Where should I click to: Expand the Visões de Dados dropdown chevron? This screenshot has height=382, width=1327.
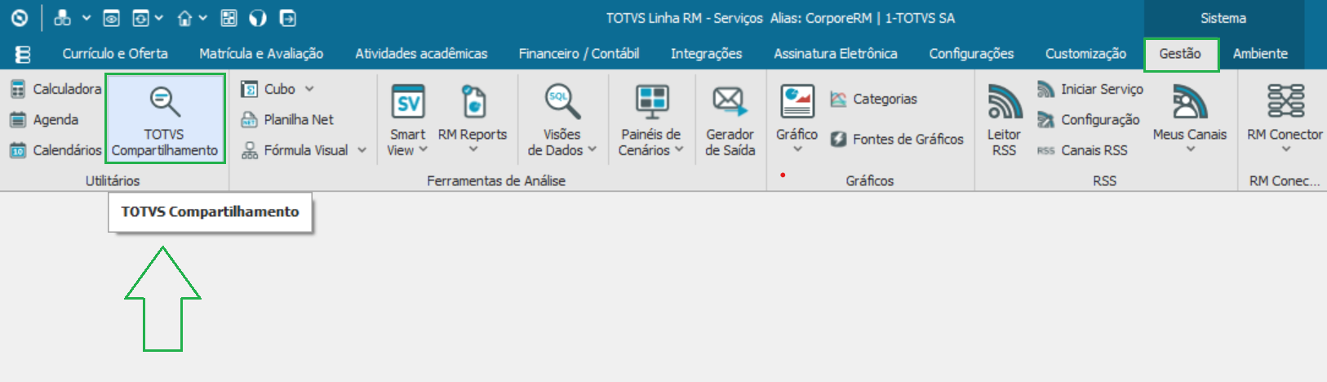point(592,149)
